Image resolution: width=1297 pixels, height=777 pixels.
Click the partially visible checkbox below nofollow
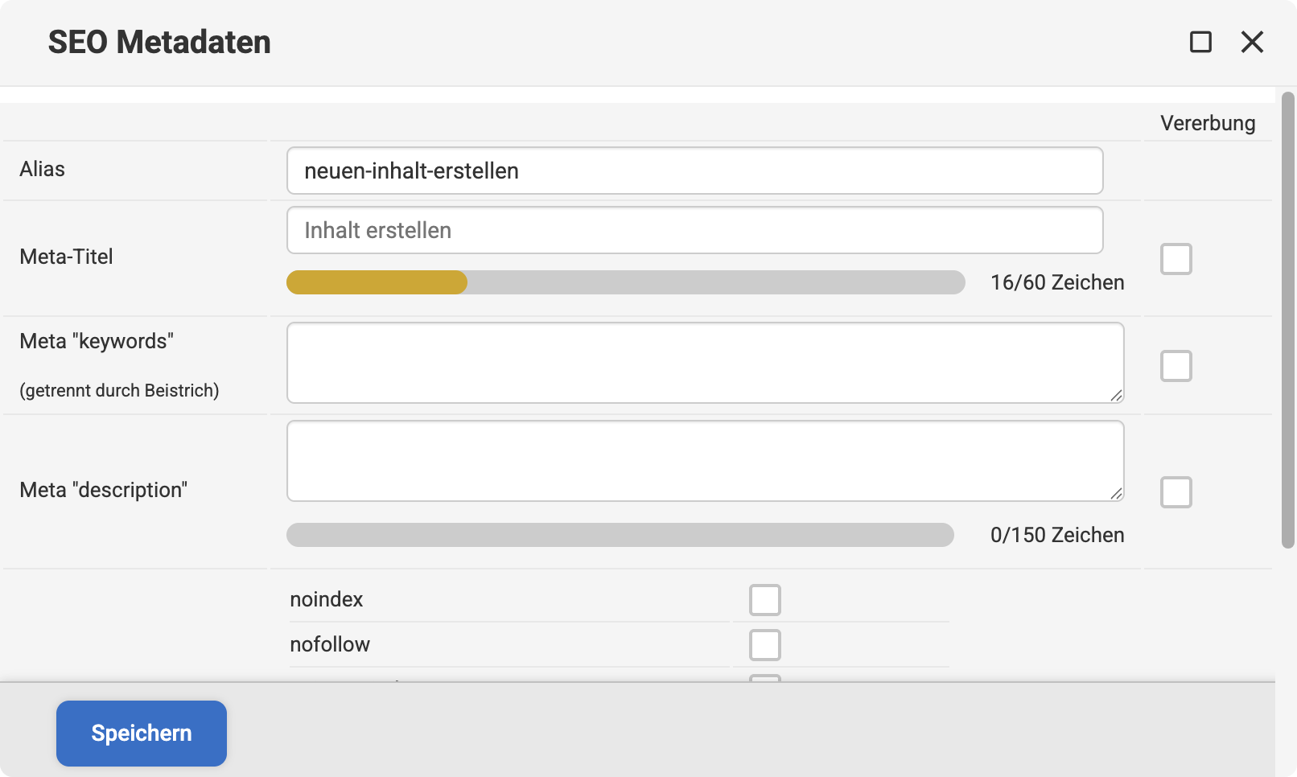pyautogui.click(x=764, y=678)
